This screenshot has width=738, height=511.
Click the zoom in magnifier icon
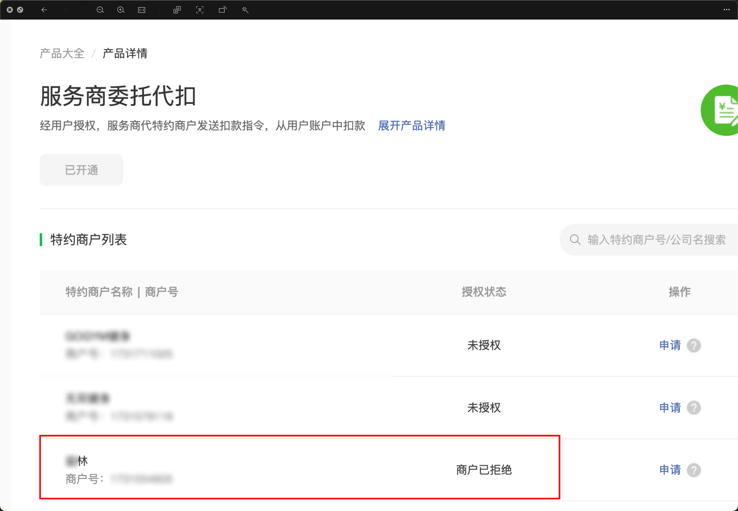point(121,10)
